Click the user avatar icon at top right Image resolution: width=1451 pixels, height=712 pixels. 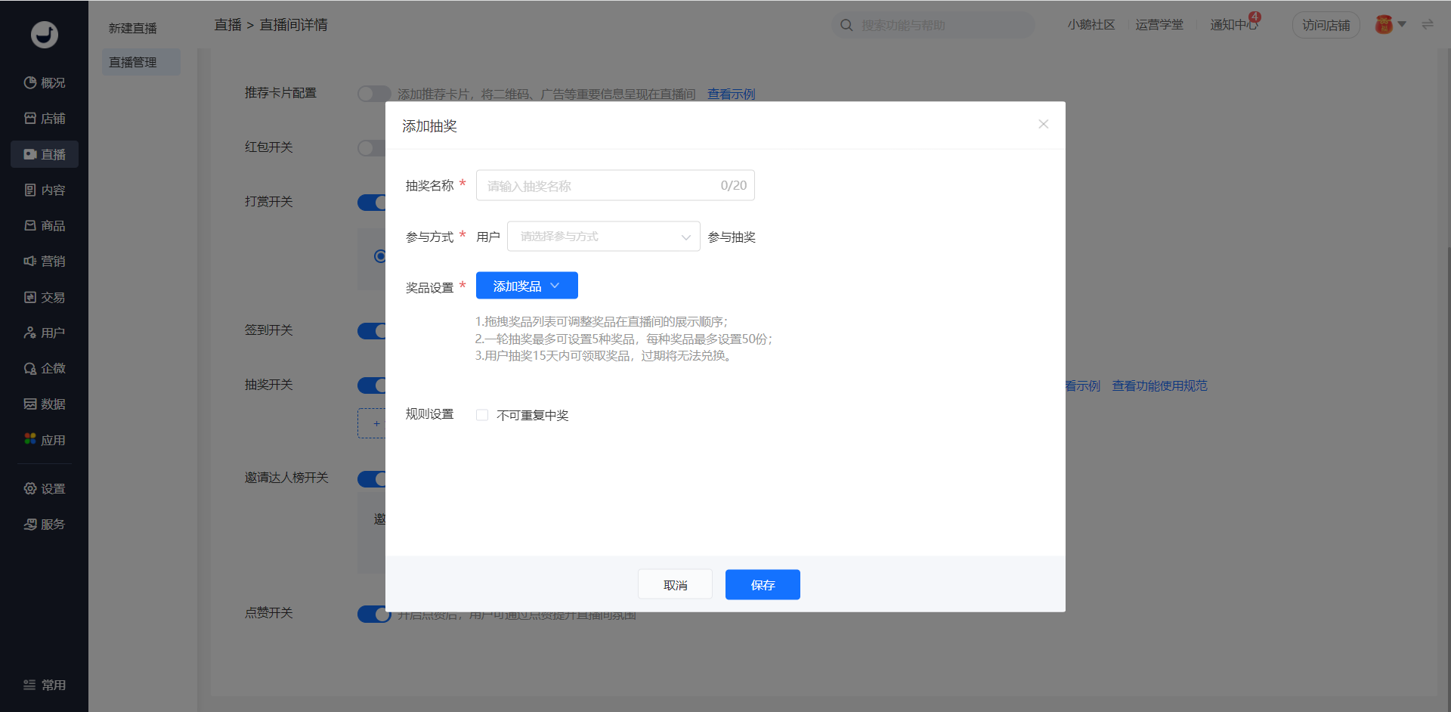(1384, 25)
